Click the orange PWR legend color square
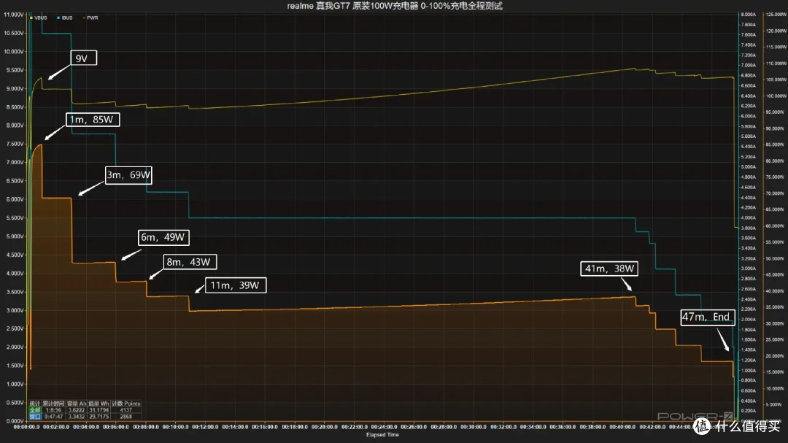788x443 pixels. (84, 18)
